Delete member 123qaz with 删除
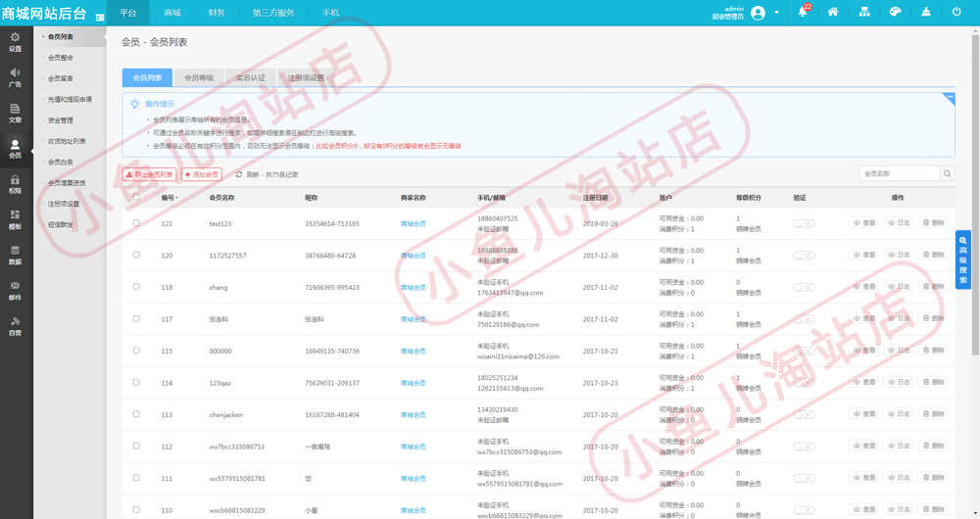This screenshot has height=519, width=980. 934,382
